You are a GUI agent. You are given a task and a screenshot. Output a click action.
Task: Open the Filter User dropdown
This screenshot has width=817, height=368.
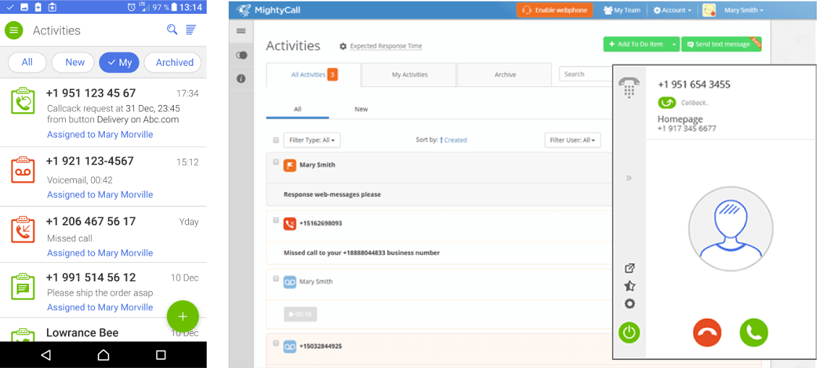point(572,140)
